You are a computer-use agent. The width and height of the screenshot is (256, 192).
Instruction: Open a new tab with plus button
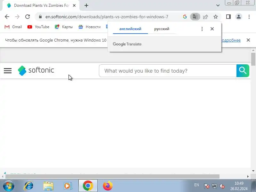(x=86, y=5)
